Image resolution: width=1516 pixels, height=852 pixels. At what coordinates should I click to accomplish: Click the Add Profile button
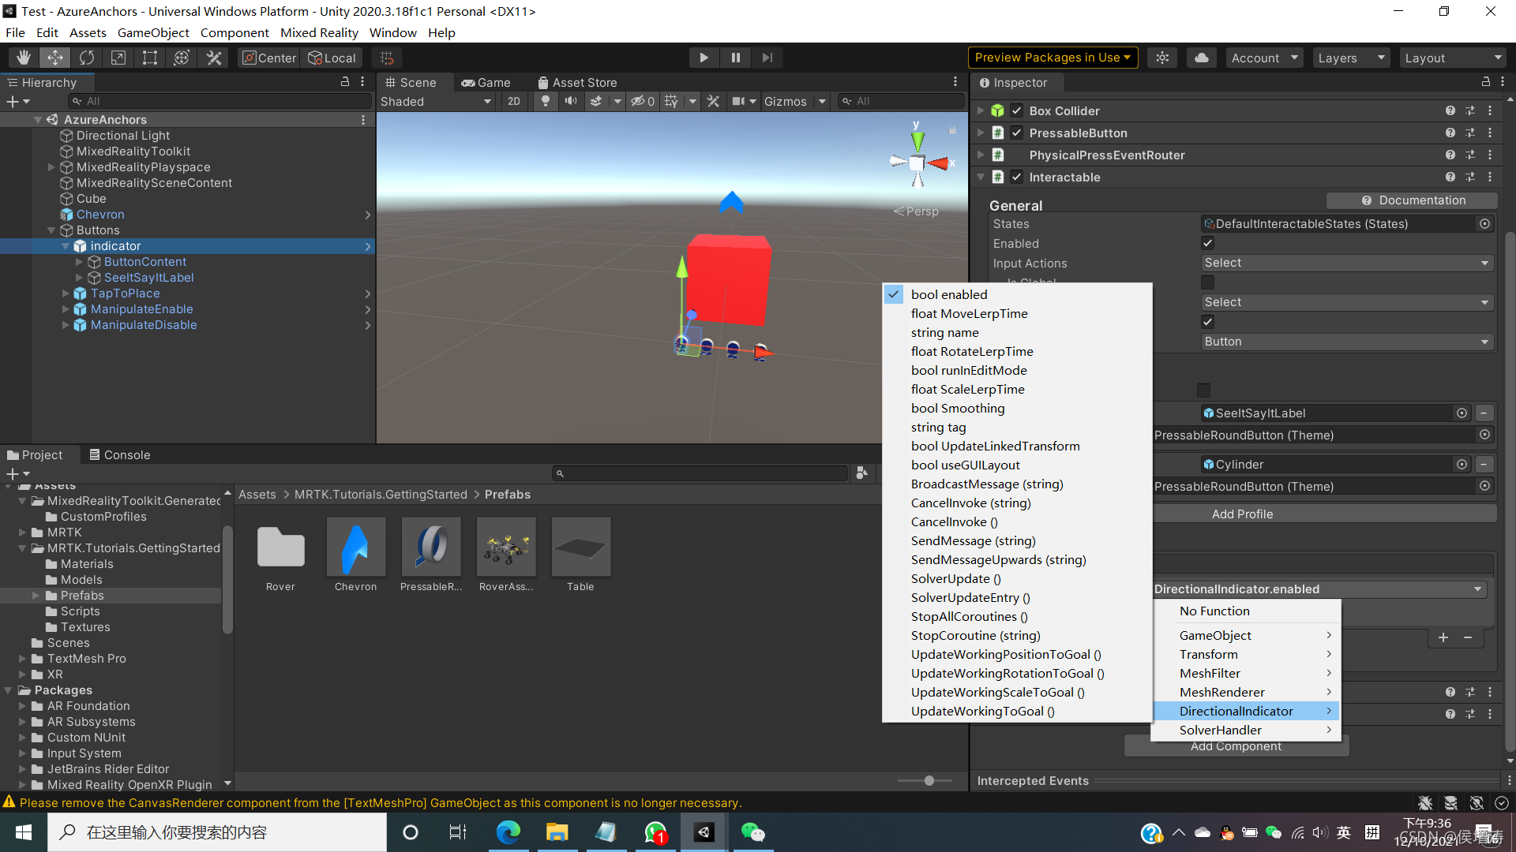pos(1242,514)
